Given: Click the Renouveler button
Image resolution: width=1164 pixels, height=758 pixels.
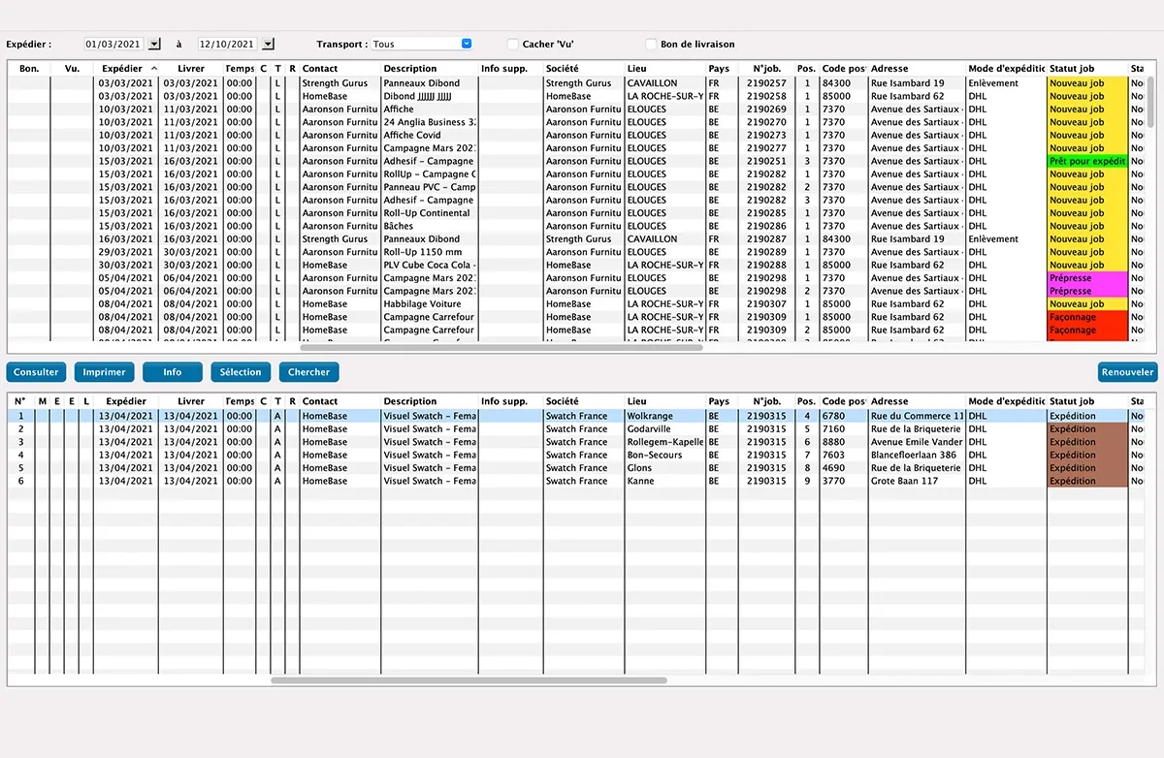Looking at the screenshot, I should tap(1127, 372).
